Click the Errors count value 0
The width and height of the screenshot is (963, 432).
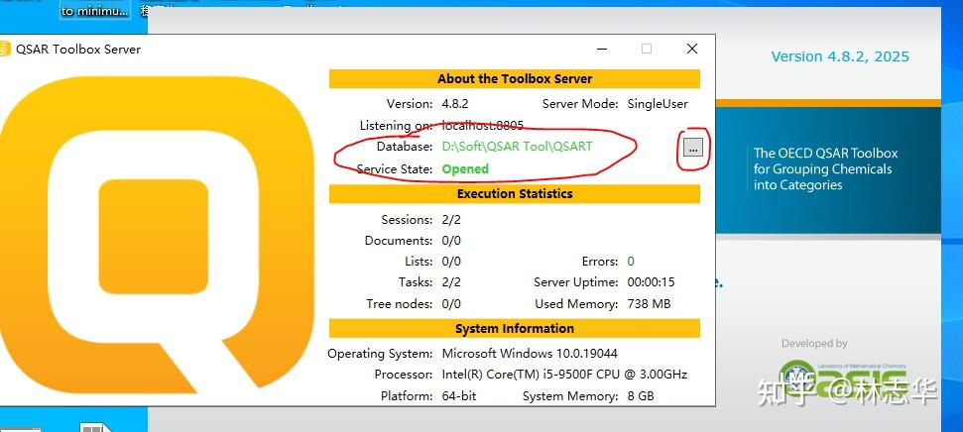pyautogui.click(x=631, y=262)
